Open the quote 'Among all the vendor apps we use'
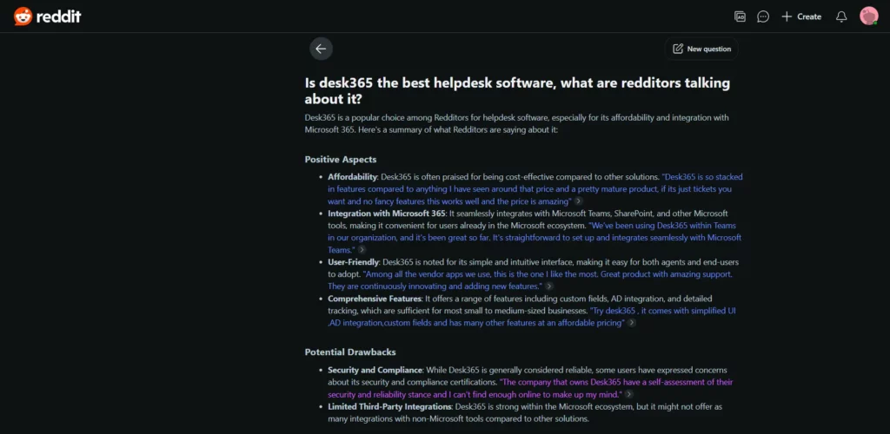This screenshot has width=890, height=434. click(x=530, y=279)
